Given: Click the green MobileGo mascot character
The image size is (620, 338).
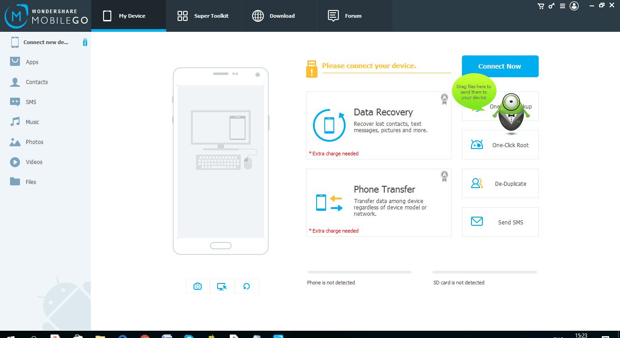Looking at the screenshot, I should point(511,114).
